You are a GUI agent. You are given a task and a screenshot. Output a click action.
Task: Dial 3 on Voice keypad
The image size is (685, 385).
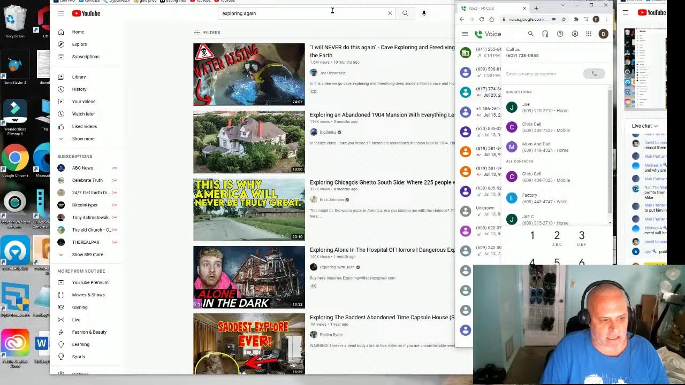pos(582,238)
